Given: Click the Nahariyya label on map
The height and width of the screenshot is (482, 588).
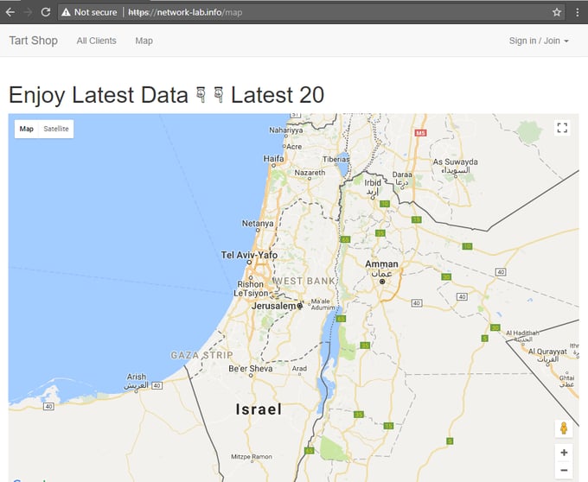Looking at the screenshot, I should click(x=285, y=130).
